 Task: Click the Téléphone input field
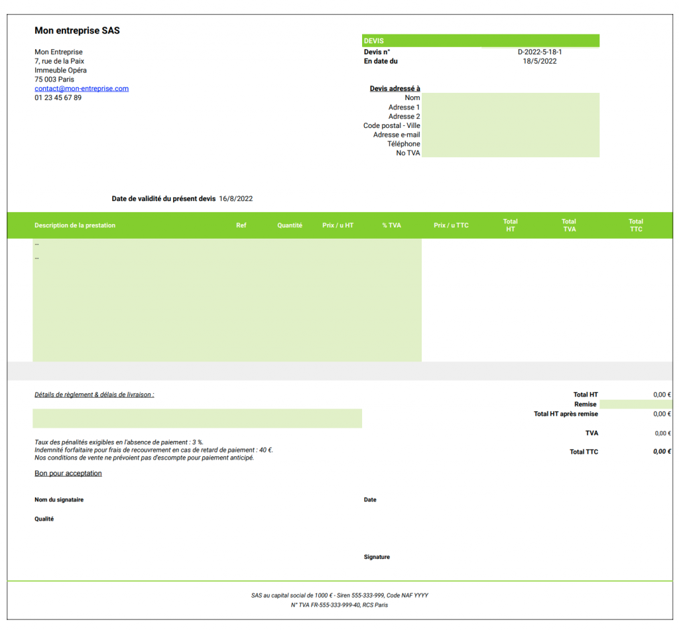coord(510,144)
